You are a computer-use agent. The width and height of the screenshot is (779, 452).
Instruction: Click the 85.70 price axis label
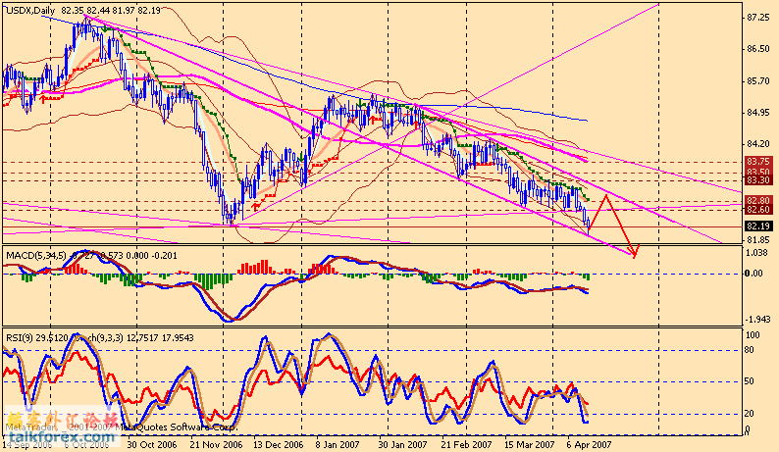(758, 81)
